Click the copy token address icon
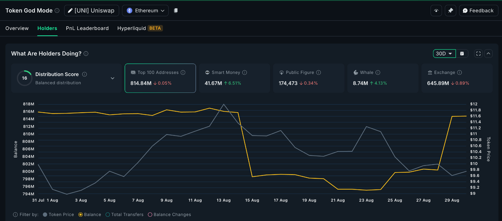 (176, 11)
